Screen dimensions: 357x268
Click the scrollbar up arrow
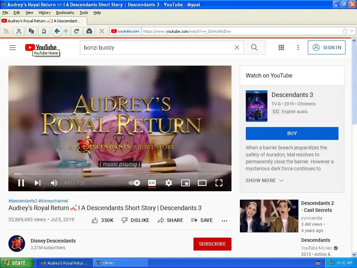point(354,41)
